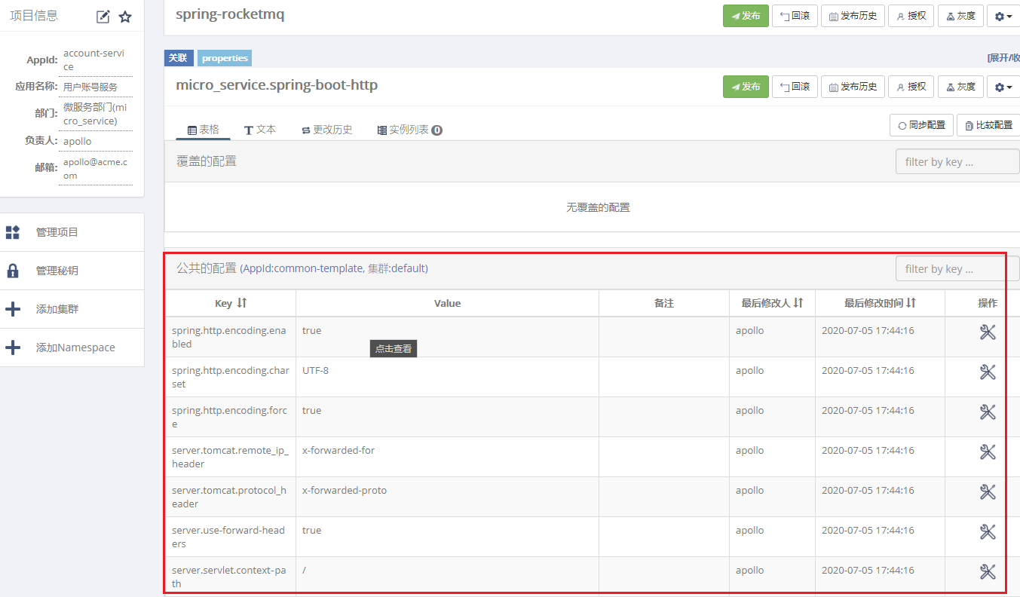Click 同步配置 button
The height and width of the screenshot is (597, 1020).
coord(921,125)
